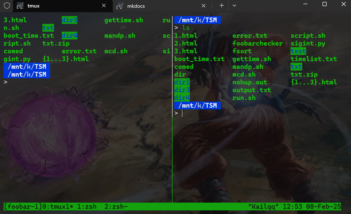
Task: Close the mkdocs tab
Action: [203, 6]
